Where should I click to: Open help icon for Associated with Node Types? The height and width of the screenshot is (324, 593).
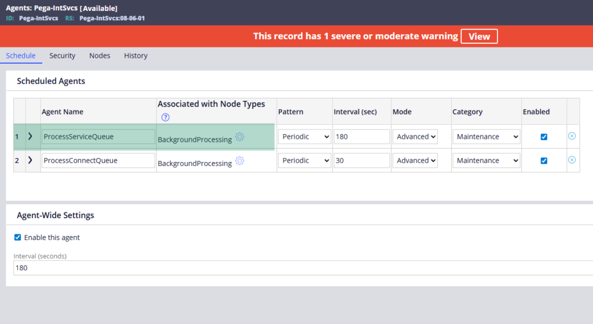click(x=165, y=117)
